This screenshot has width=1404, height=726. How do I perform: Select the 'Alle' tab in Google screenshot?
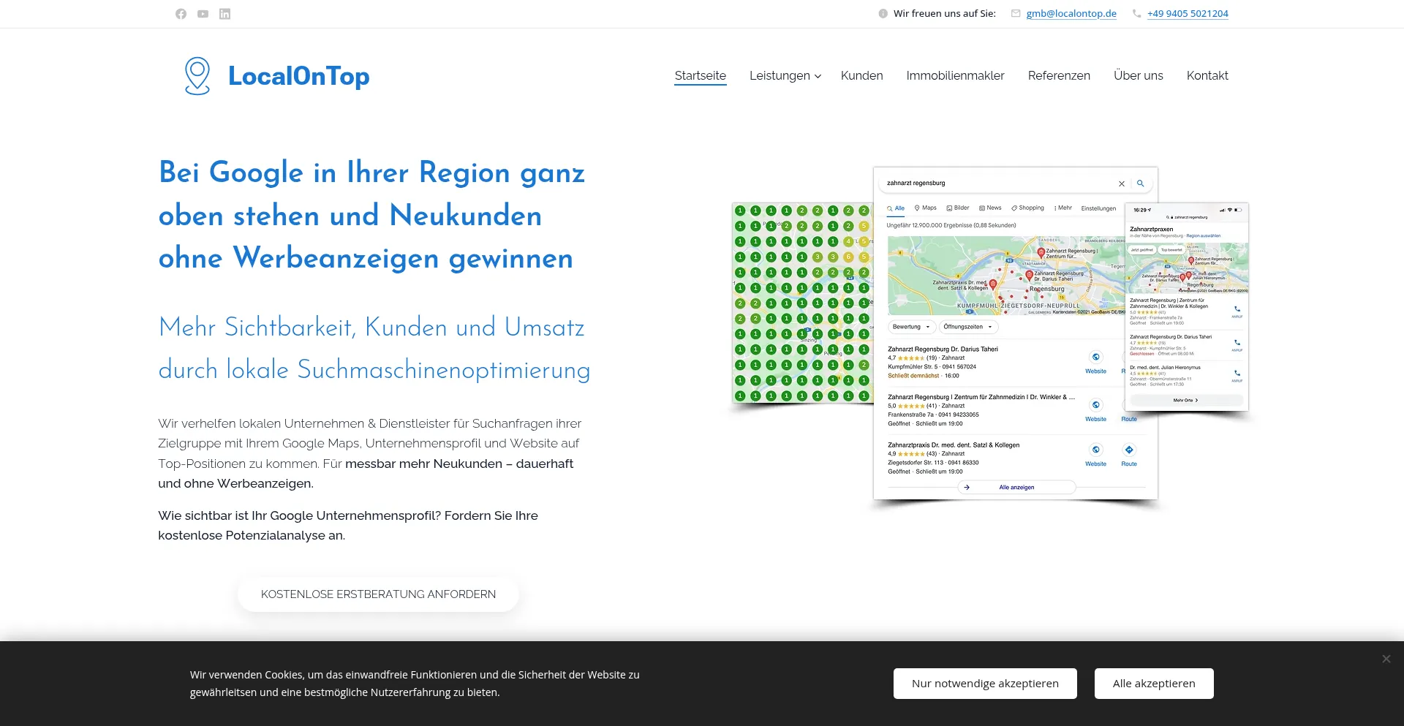click(x=896, y=208)
